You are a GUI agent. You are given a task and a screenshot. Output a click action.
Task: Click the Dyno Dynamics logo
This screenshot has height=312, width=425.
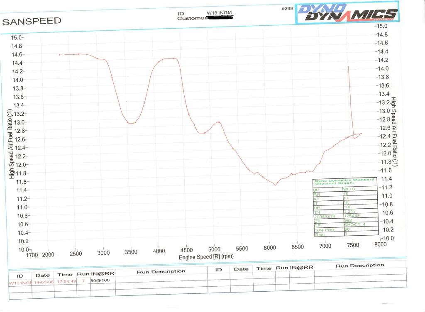click(x=347, y=12)
